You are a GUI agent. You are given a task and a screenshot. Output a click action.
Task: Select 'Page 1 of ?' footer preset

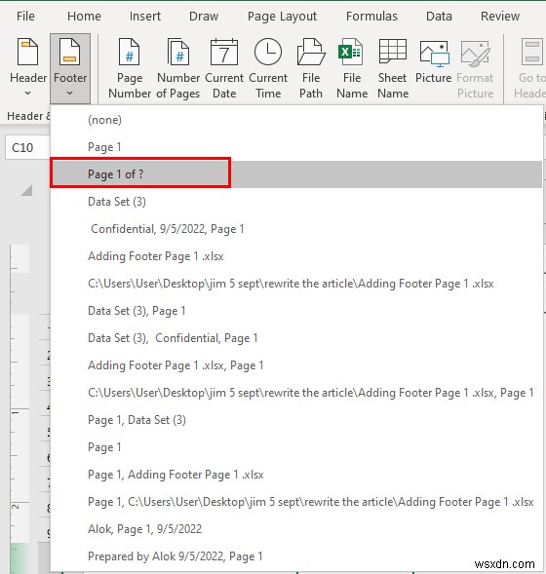point(296,174)
